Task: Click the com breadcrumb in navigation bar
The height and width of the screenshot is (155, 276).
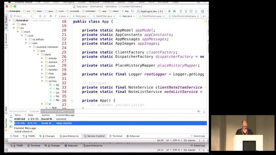Action: coord(60,11)
